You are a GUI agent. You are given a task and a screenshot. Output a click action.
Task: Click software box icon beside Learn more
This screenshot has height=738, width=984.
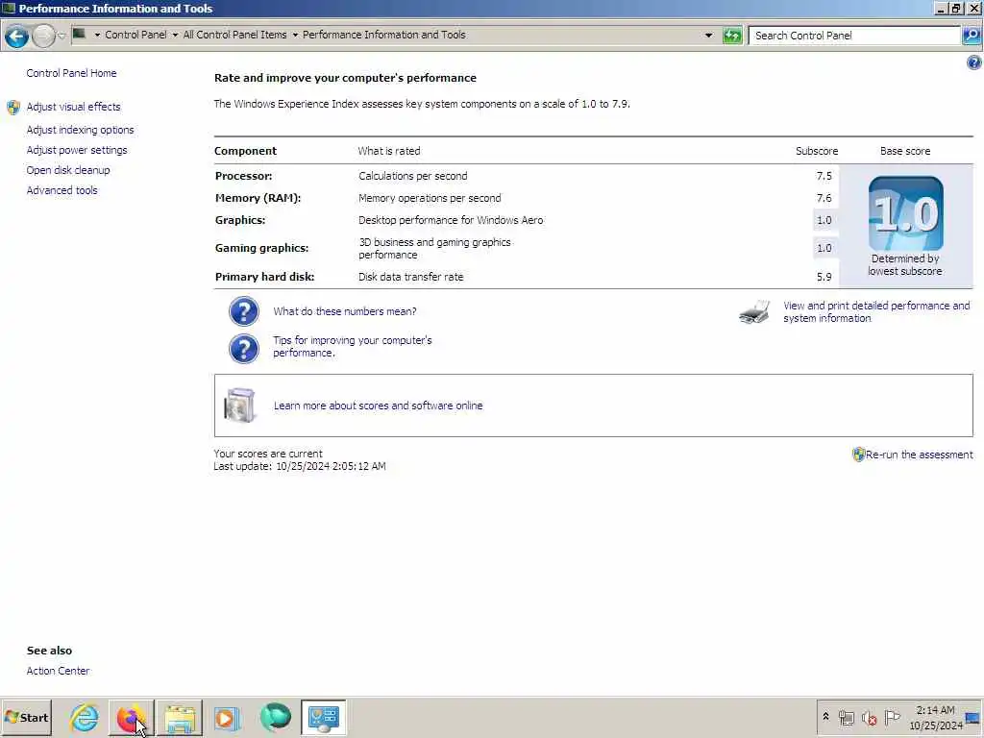click(240, 406)
